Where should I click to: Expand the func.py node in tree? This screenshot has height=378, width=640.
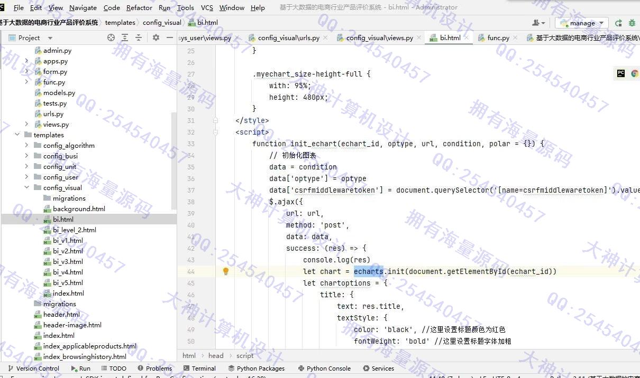tap(26, 82)
